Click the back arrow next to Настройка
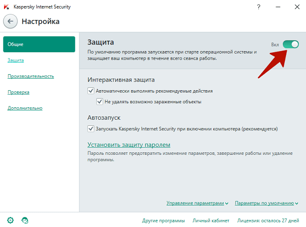This screenshot has height=227, width=306. 11,22
